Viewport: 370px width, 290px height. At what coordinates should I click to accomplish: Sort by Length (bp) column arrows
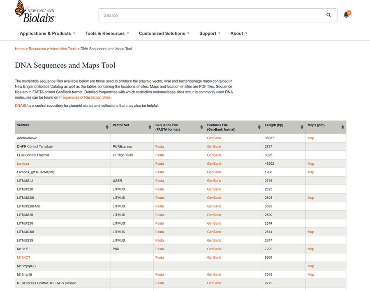click(x=302, y=127)
